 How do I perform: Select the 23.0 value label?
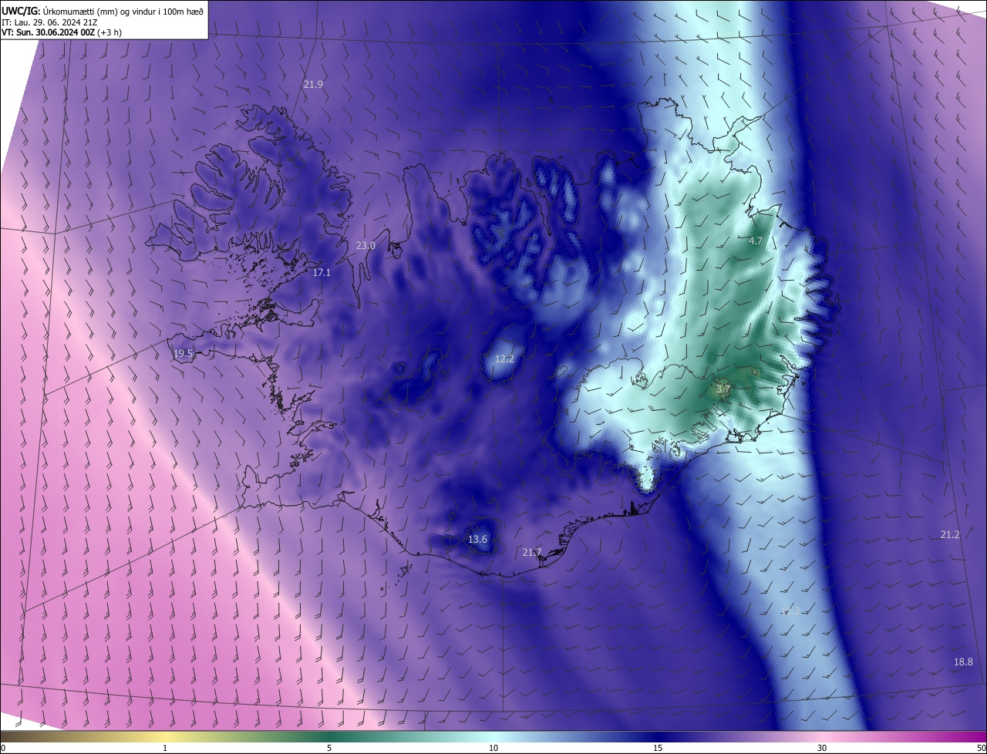pos(365,245)
